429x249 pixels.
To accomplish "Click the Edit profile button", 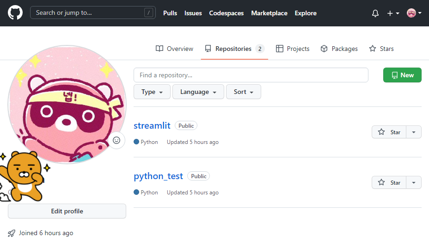I will pos(67,211).
